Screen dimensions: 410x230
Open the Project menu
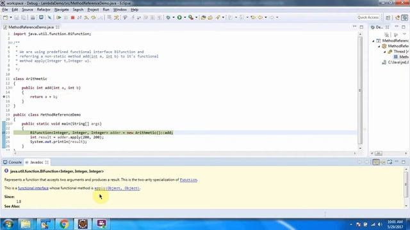click(93, 10)
